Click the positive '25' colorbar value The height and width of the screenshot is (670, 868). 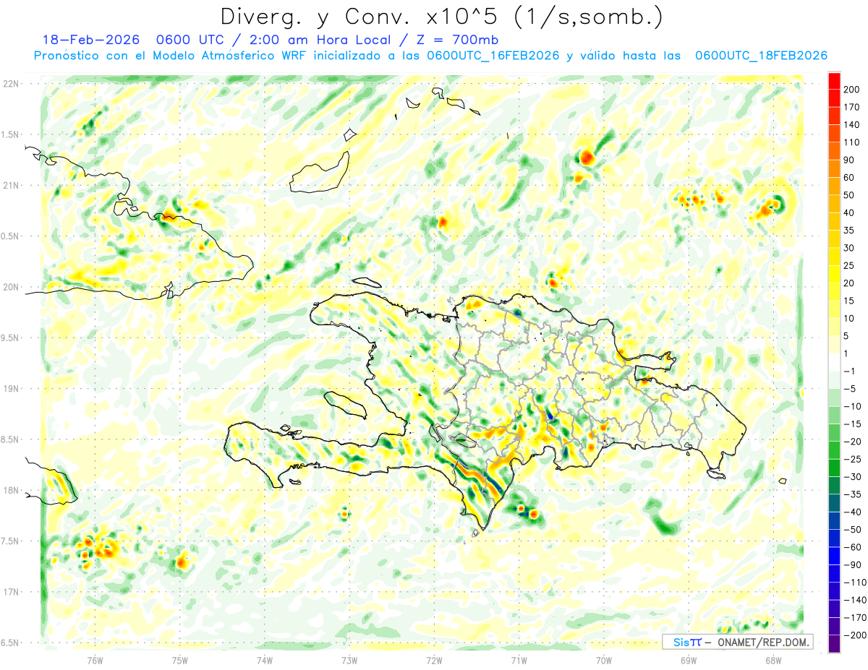tap(849, 266)
